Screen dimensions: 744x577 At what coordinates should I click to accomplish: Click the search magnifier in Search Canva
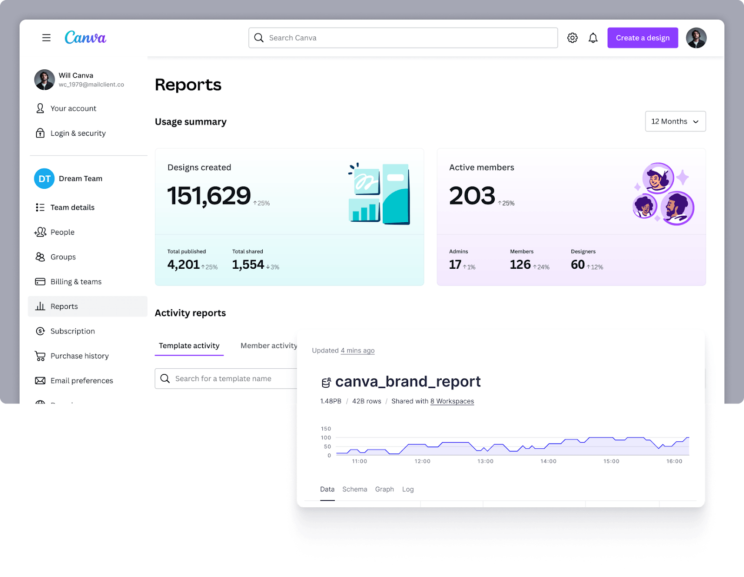259,38
